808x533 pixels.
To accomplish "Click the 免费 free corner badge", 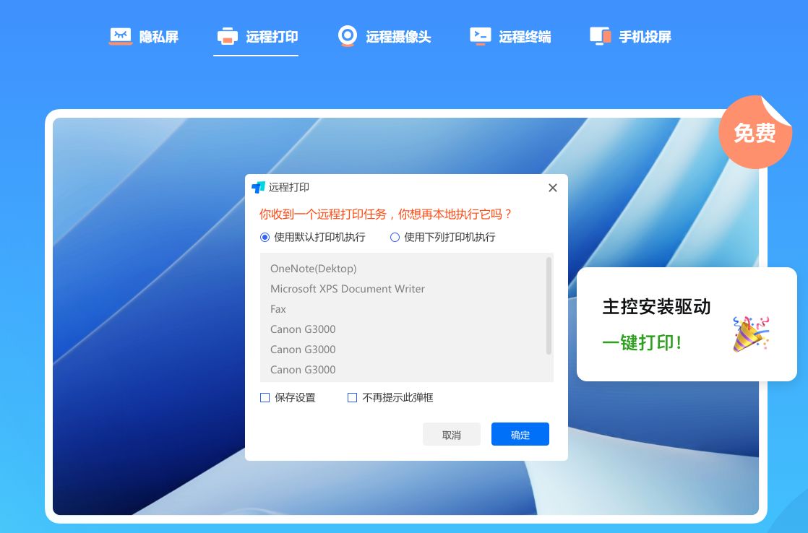I will [755, 133].
